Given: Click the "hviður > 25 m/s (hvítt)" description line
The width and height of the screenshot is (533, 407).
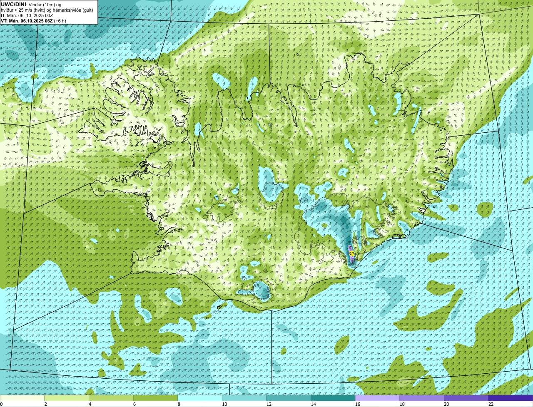Looking at the screenshot, I should [47, 10].
